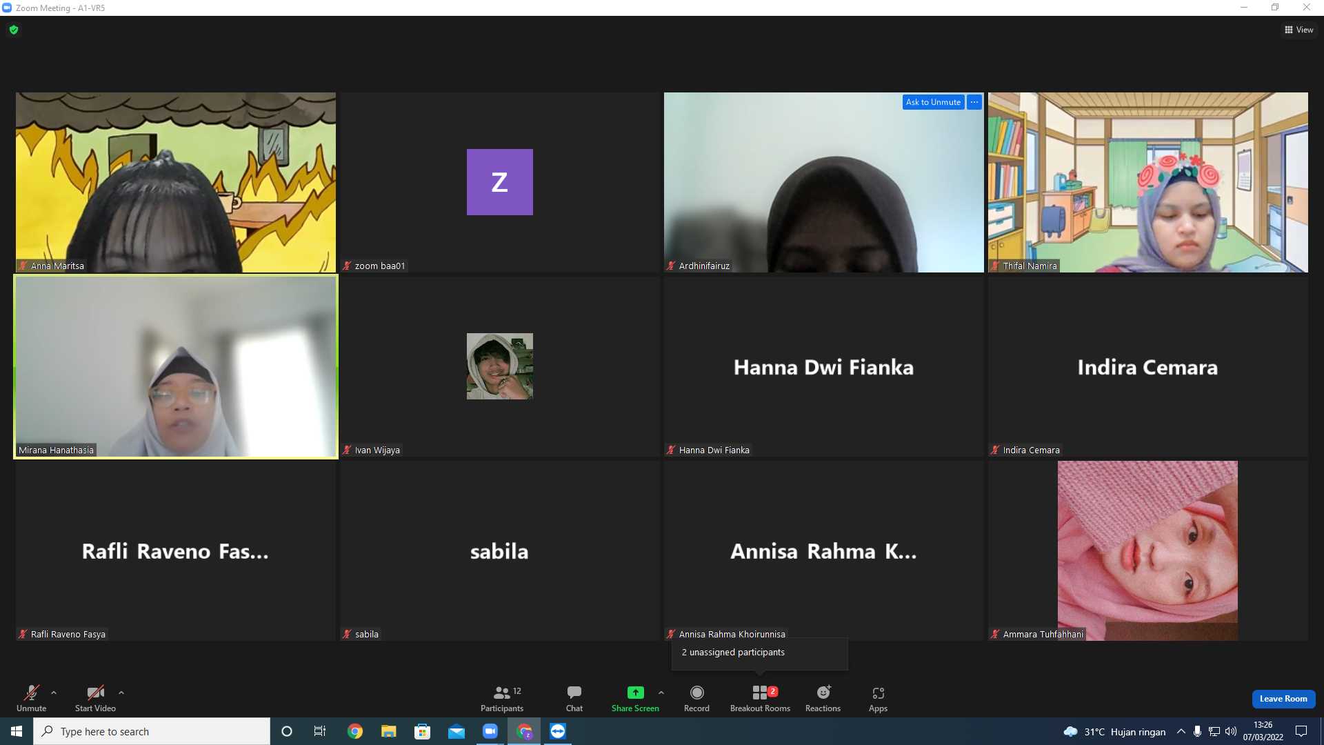Select Thifal Namira's video tile
1324x745 pixels.
point(1147,182)
